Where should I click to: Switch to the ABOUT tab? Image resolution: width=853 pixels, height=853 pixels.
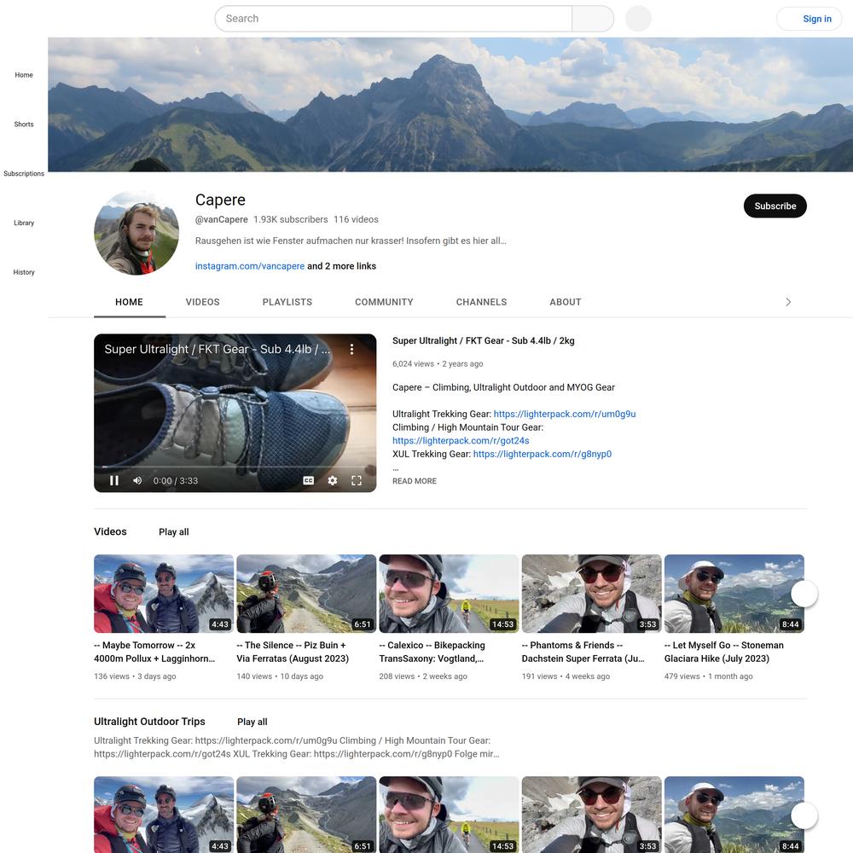(x=566, y=302)
